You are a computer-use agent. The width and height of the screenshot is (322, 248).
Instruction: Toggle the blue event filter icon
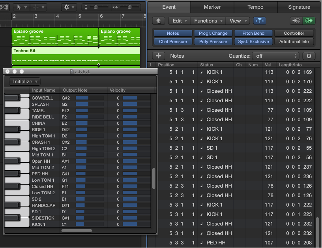[259, 21]
